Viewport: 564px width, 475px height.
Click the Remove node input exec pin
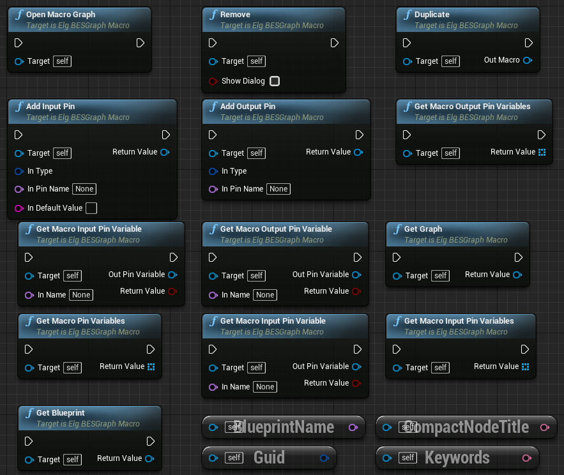213,43
